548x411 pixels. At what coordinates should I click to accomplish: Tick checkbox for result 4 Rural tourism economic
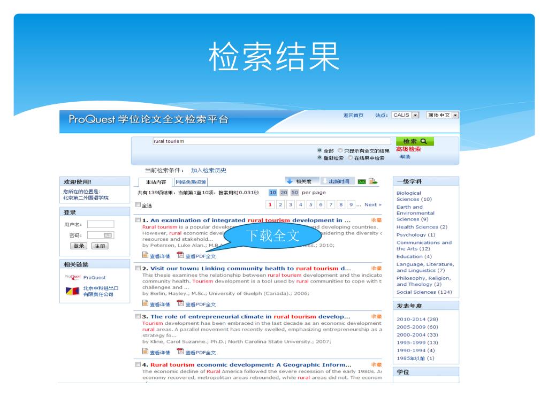[138, 364]
